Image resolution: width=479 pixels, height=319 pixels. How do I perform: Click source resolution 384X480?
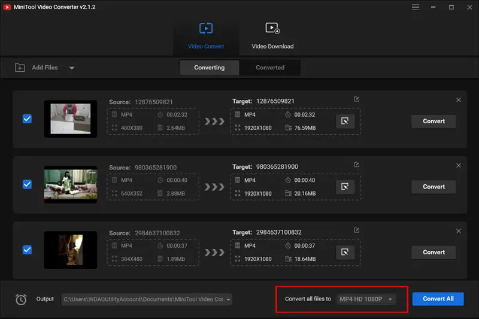[x=132, y=259]
